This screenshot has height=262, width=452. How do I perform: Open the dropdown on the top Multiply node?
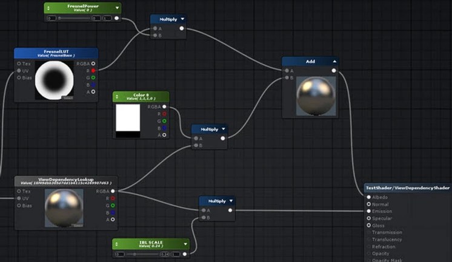[x=182, y=19]
